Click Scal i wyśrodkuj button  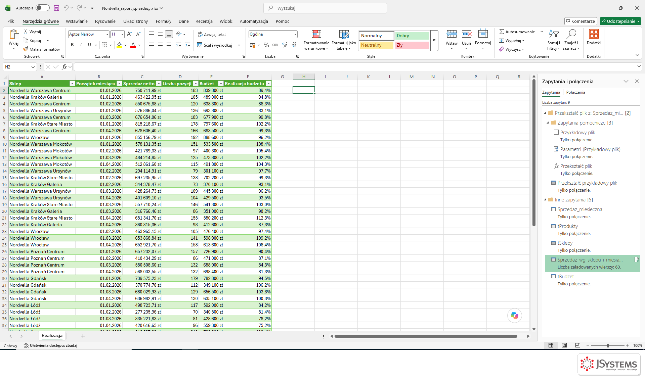tap(215, 45)
